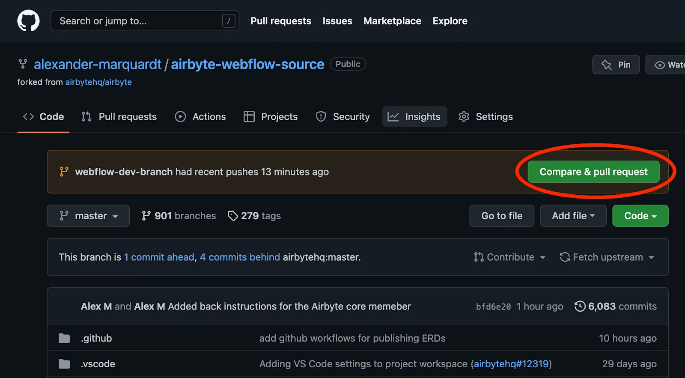This screenshot has height=378, width=685.
Task: Open the upstream airbytehq/airbyte link
Action: (98, 82)
